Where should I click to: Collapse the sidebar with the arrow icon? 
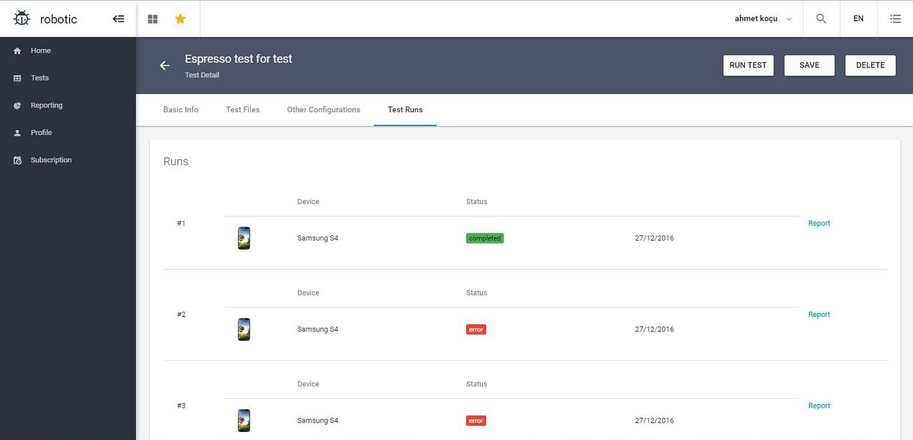pos(118,19)
